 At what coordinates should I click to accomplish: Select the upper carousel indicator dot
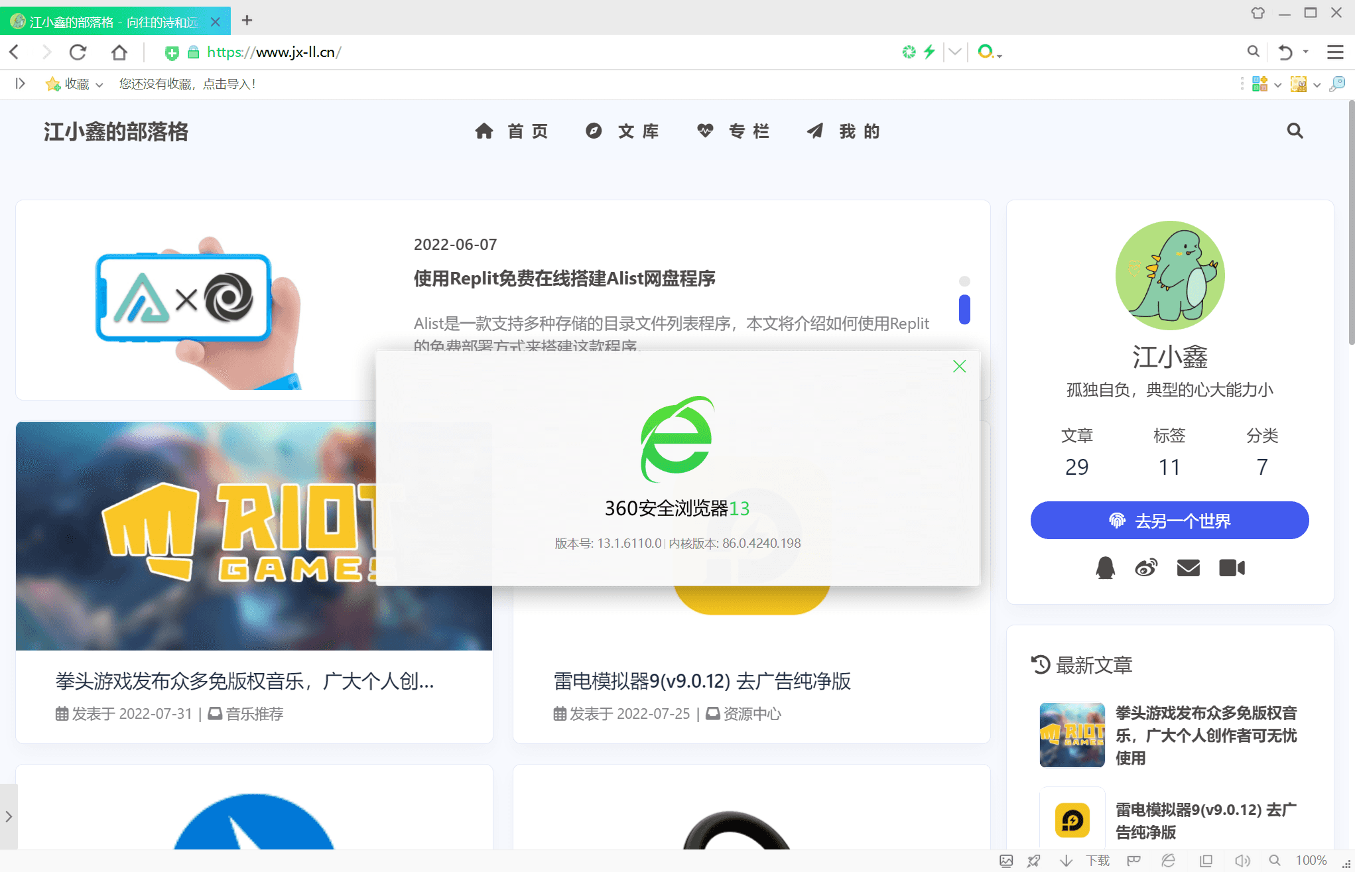pos(964,281)
